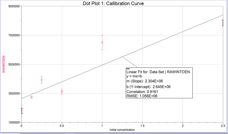This screenshot has width=228, height=134.
Task: Click the Correlation: 0.9161 line
Action: tap(142, 91)
